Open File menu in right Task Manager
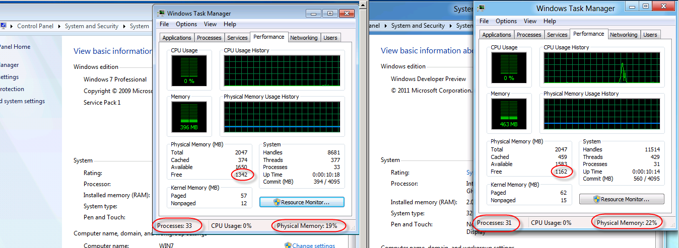Screen dimensions: 679x248 click(484, 21)
